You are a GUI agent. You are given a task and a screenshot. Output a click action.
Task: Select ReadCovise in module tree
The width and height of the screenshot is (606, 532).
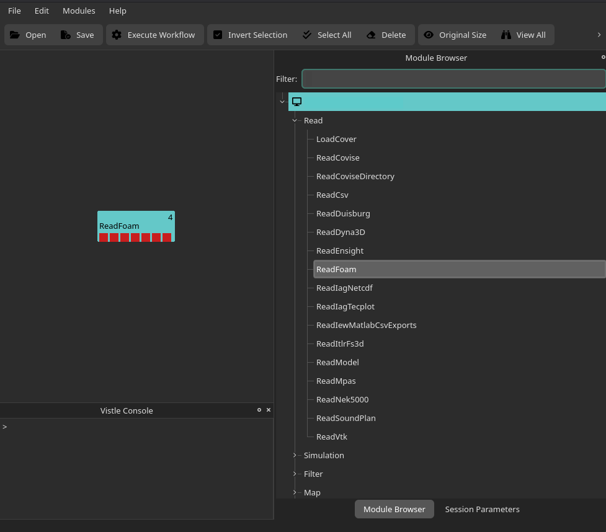(x=338, y=157)
